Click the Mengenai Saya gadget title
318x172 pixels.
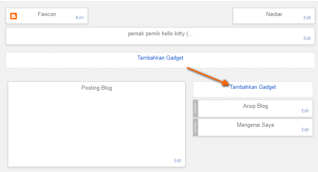[255, 125]
